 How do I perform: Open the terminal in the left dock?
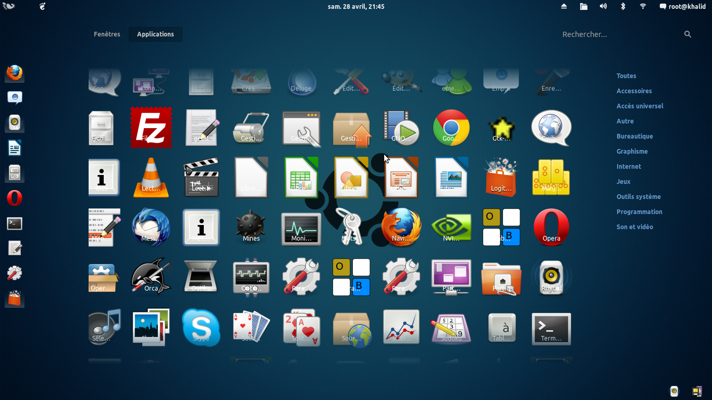pos(15,223)
